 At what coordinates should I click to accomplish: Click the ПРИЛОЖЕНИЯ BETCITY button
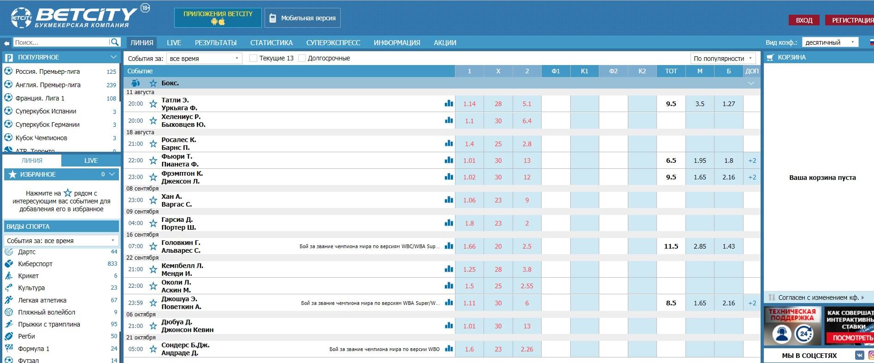[218, 18]
